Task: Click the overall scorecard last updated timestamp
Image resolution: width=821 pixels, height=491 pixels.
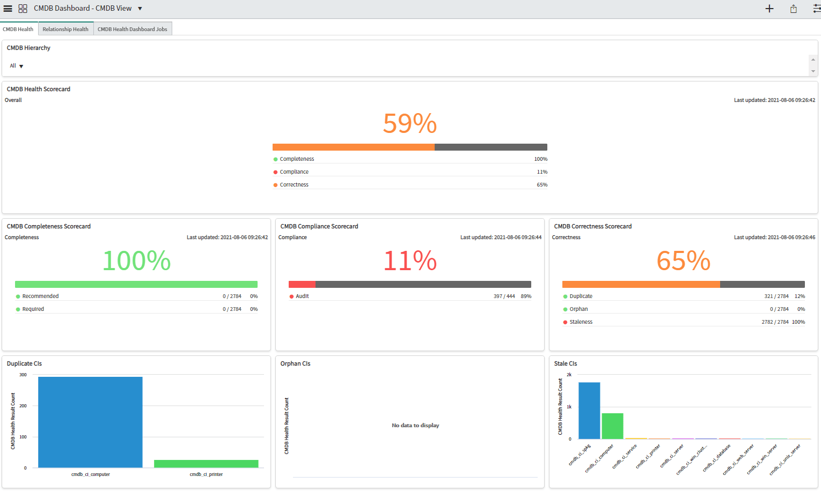Action: (774, 100)
